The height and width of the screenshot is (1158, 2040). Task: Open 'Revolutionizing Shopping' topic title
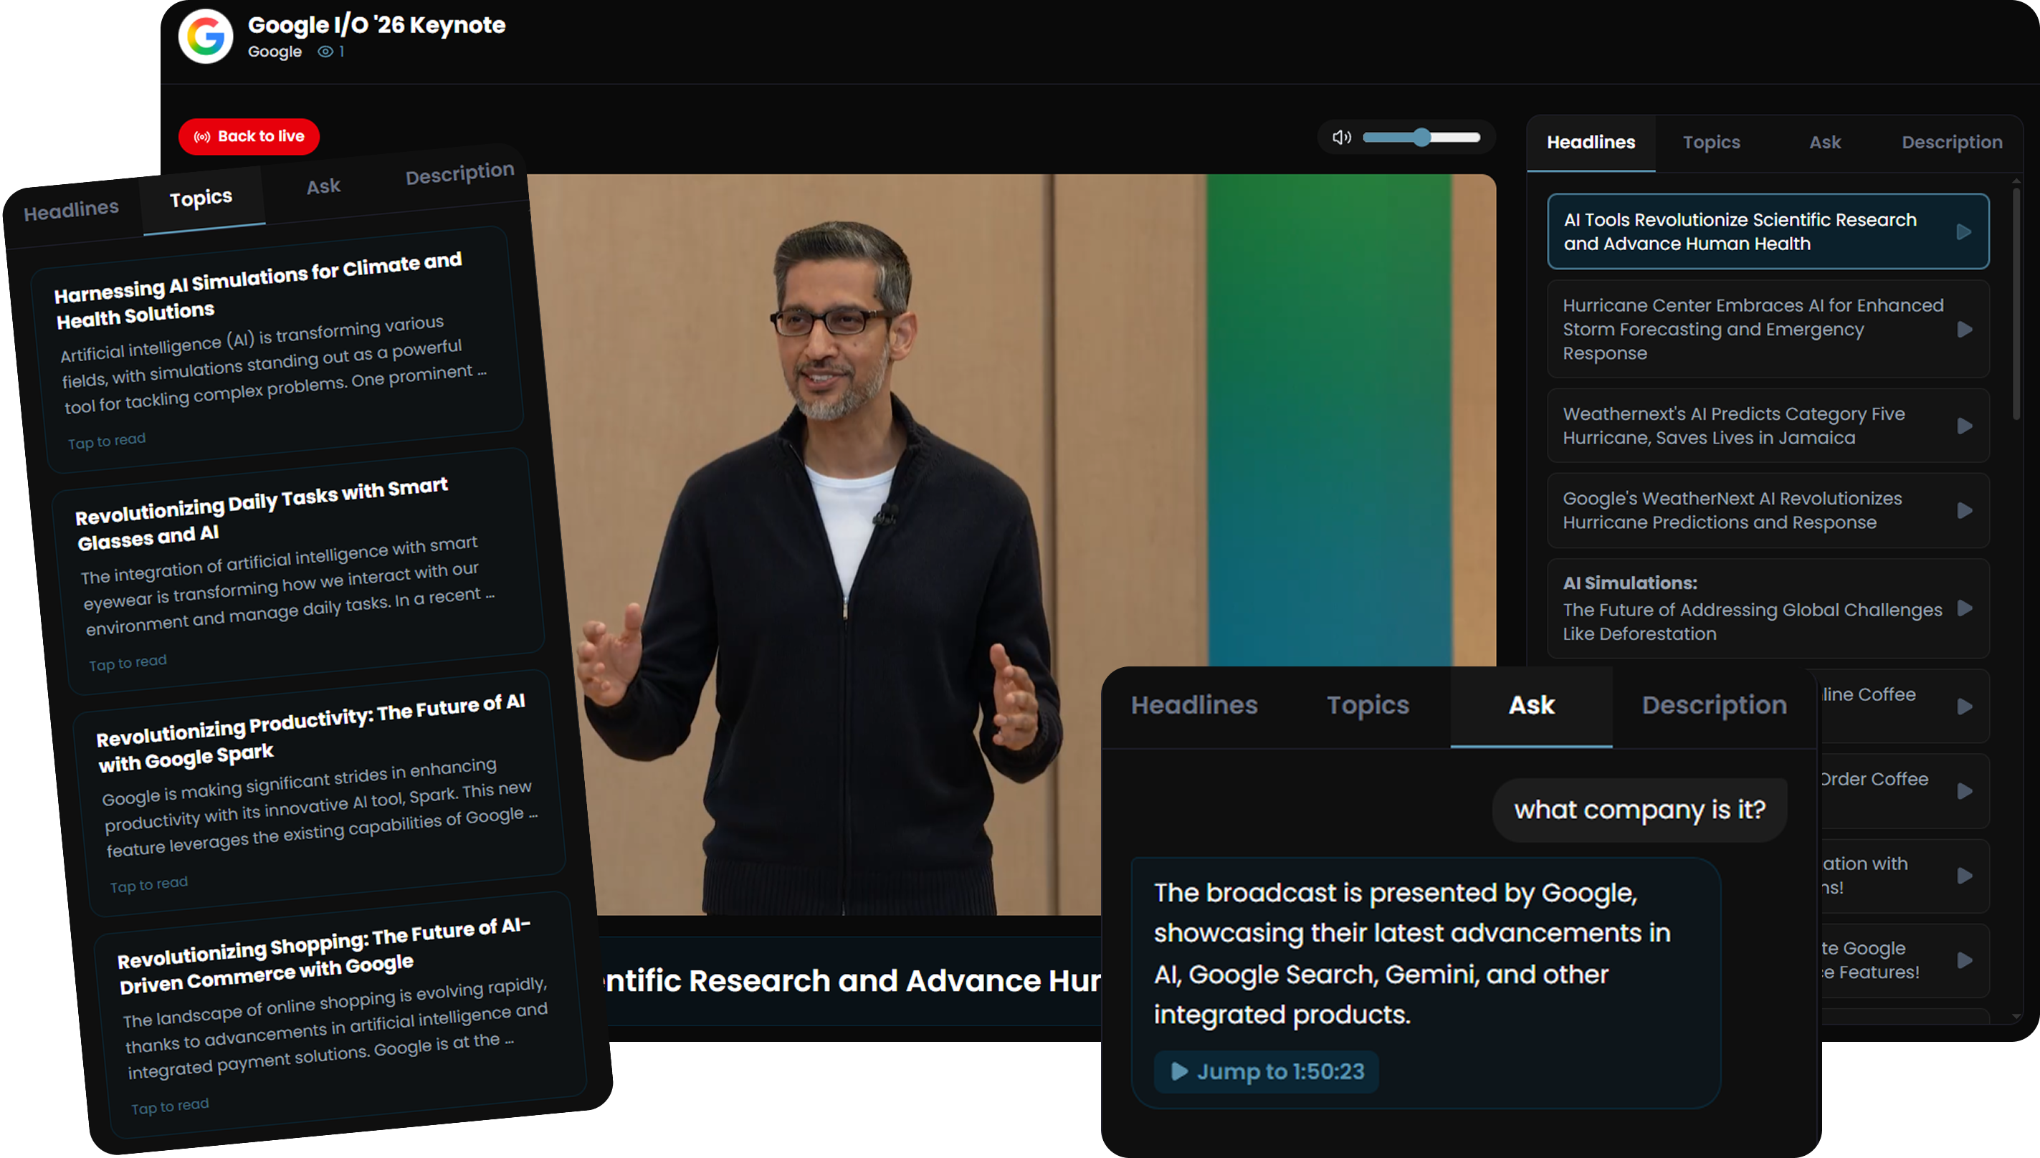(x=325, y=956)
